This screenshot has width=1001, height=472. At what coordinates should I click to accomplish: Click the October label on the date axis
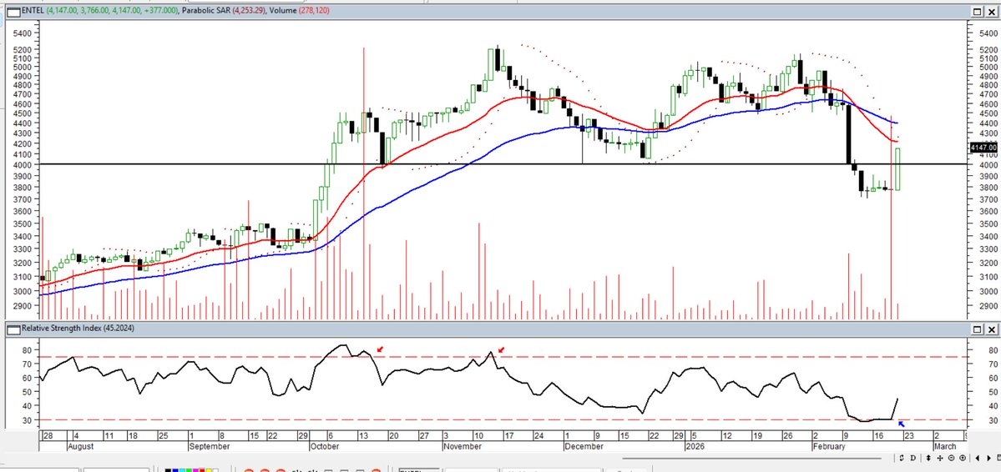click(326, 446)
